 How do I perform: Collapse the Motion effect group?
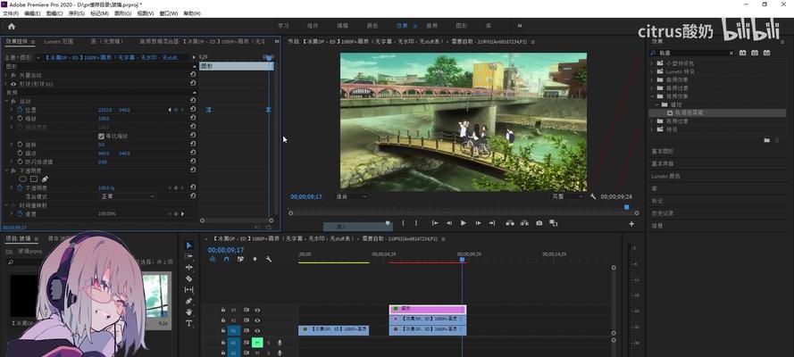6,101
